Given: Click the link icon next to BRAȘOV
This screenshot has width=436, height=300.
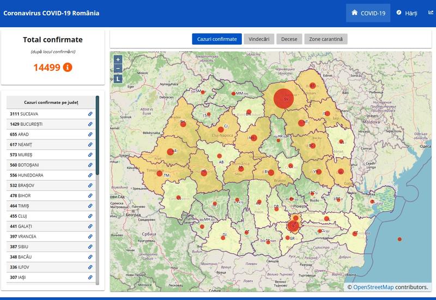Looking at the screenshot, I should click(x=90, y=186).
